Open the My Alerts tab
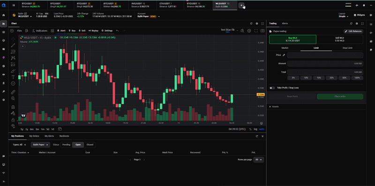 click(x=49, y=136)
